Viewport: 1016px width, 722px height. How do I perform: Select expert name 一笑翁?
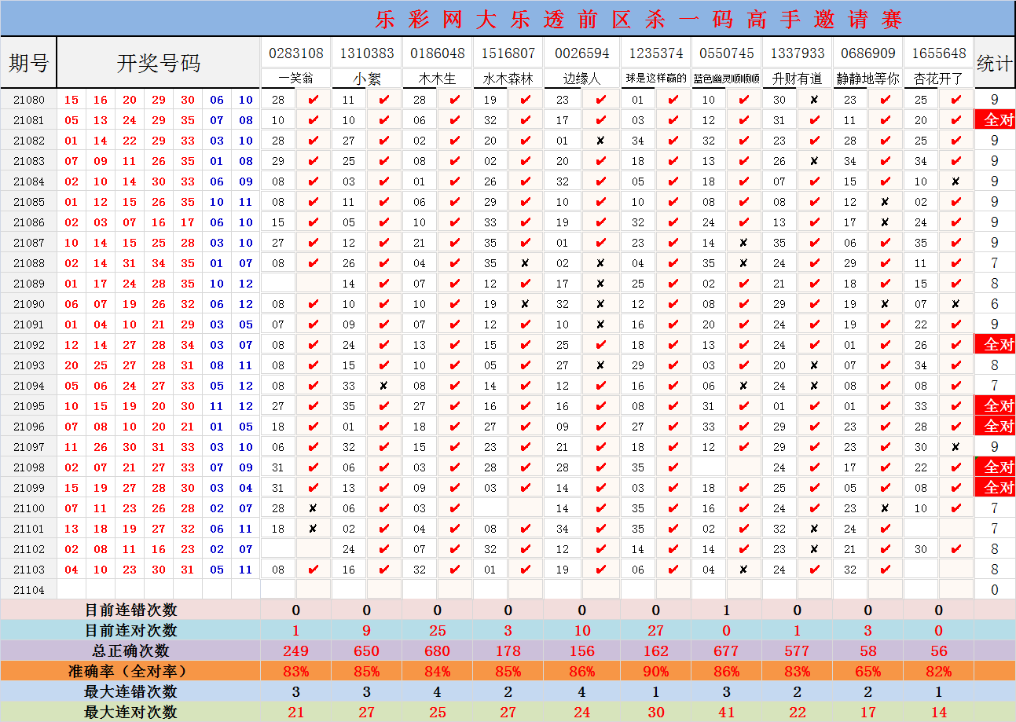point(295,79)
